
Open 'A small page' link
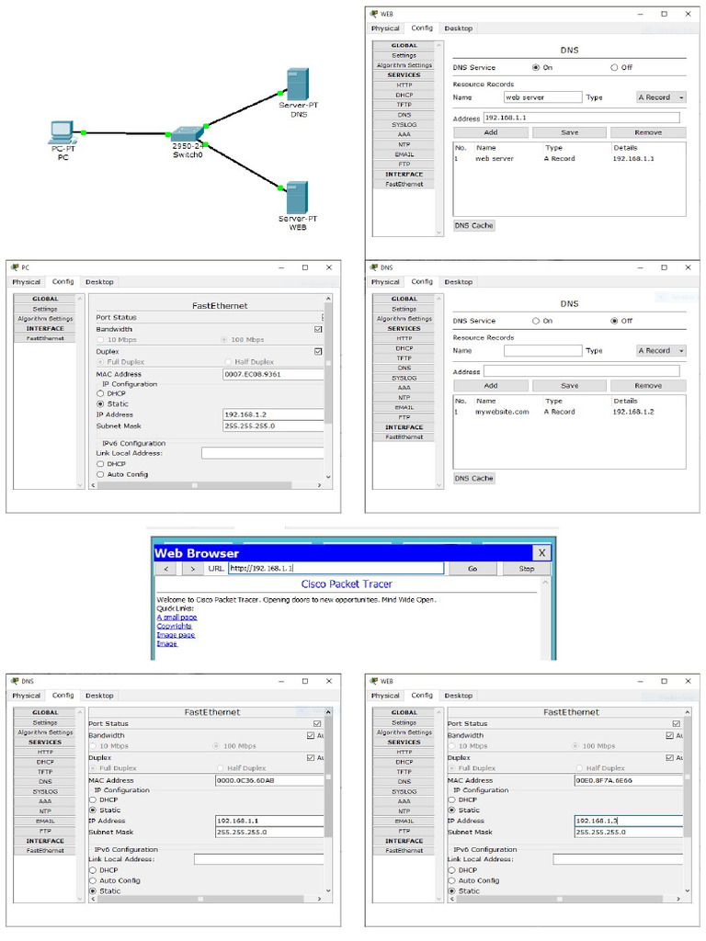pyautogui.click(x=176, y=617)
